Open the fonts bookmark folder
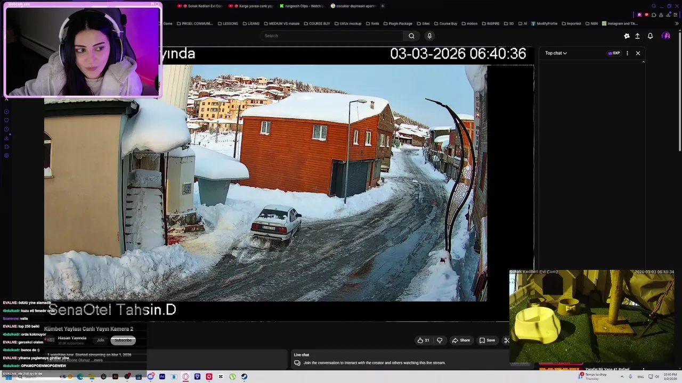This screenshot has height=383, width=682. (x=372, y=23)
